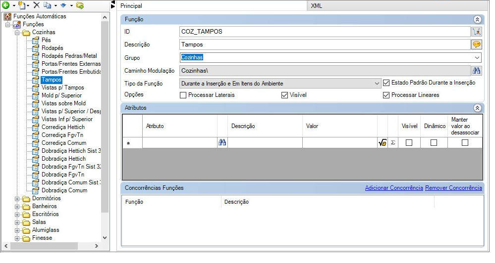Click the folder with green arrow icon

tap(80, 5)
